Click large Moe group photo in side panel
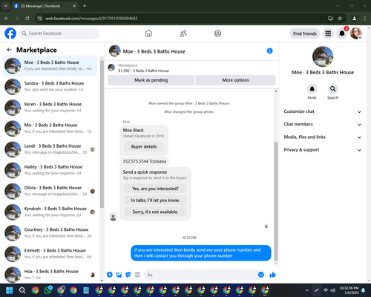 323,56
